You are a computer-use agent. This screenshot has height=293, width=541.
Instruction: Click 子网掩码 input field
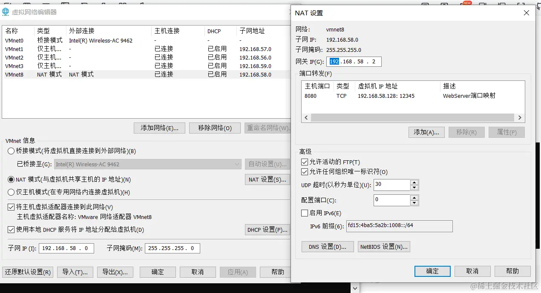172,248
